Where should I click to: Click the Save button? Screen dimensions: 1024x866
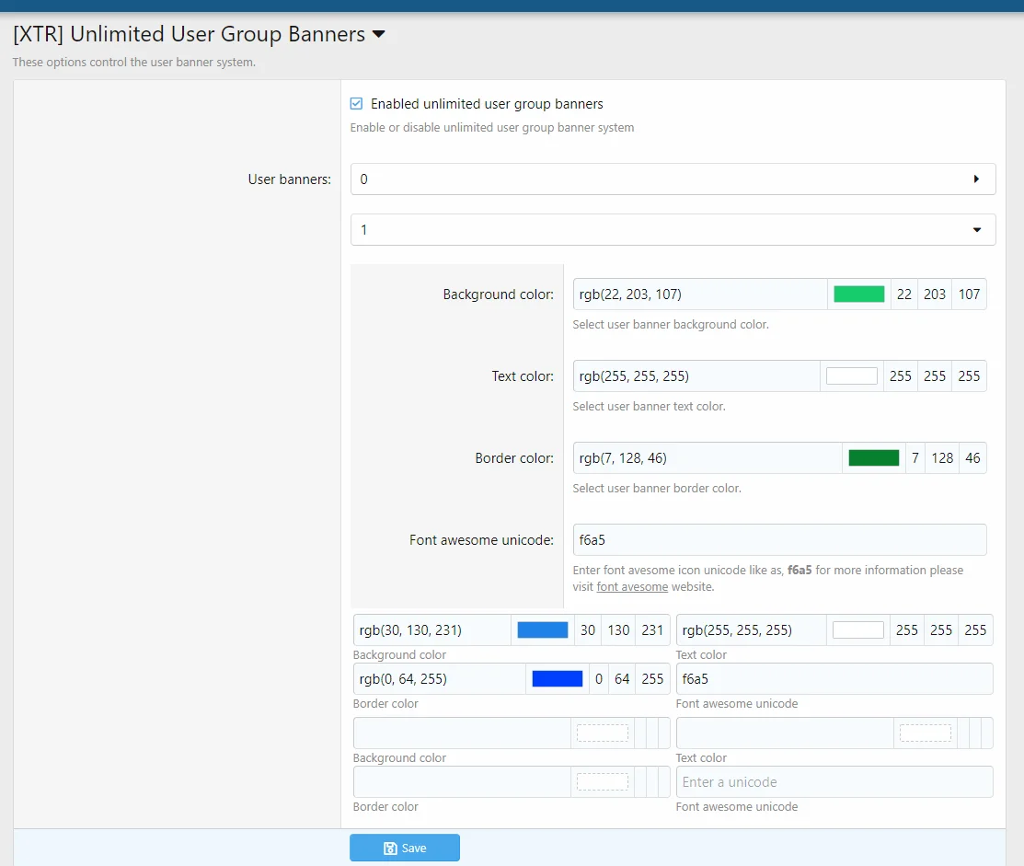(405, 848)
